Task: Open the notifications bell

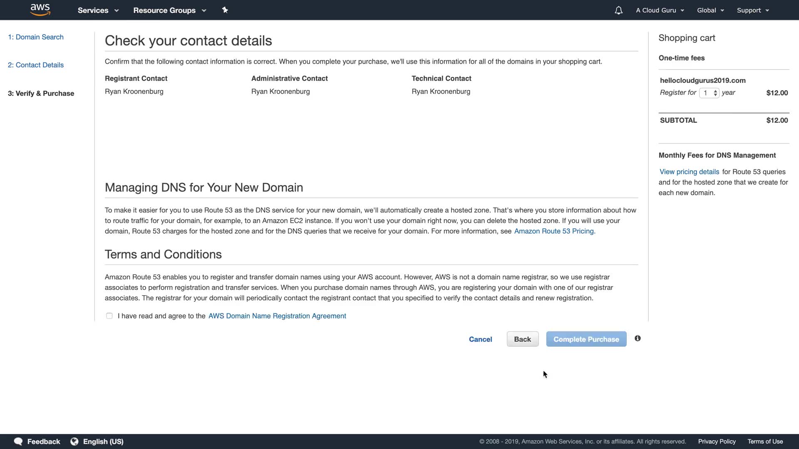Action: [x=618, y=10]
